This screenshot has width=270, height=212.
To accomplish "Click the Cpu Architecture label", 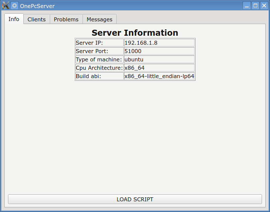I will (x=99, y=67).
